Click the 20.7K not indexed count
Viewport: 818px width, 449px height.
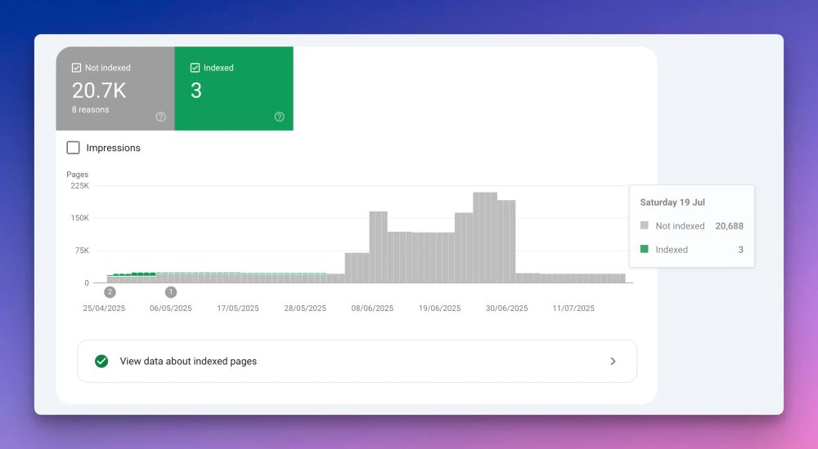pyautogui.click(x=99, y=91)
